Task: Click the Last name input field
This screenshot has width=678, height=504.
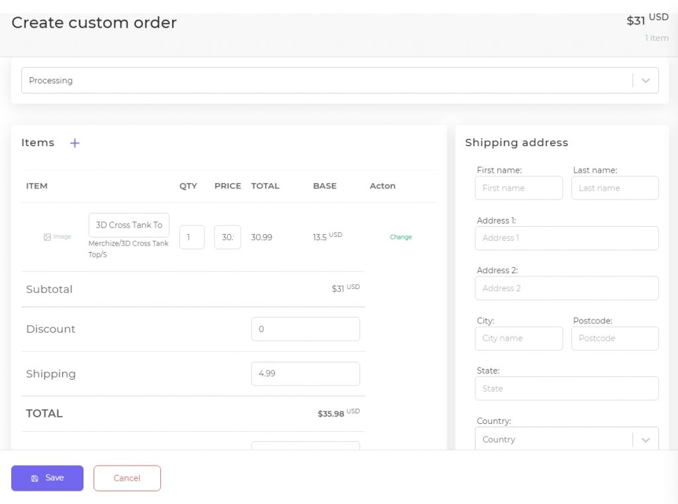Action: [x=614, y=188]
